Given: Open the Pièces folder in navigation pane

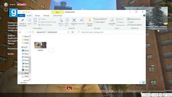Looking at the screenshot, I should click(26, 40).
